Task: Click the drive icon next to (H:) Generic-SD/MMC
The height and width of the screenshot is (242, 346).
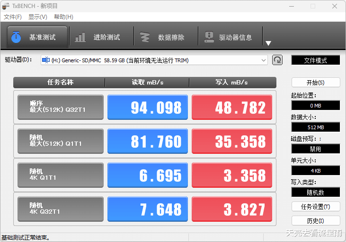Action: pos(46,60)
